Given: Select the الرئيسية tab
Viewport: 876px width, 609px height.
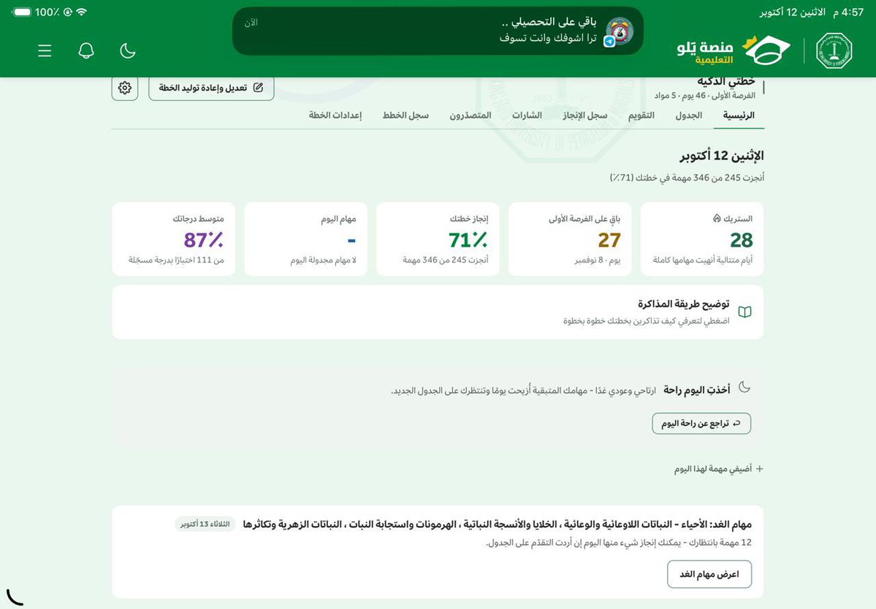Looking at the screenshot, I should click(x=739, y=116).
